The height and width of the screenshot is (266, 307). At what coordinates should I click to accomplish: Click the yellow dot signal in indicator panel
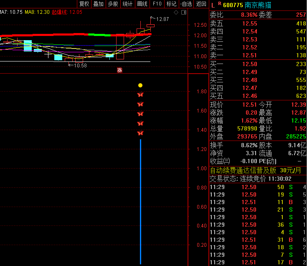tap(140, 85)
